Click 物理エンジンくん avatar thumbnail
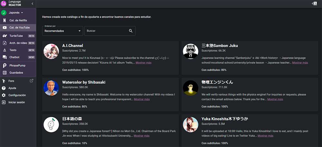 click(x=191, y=88)
